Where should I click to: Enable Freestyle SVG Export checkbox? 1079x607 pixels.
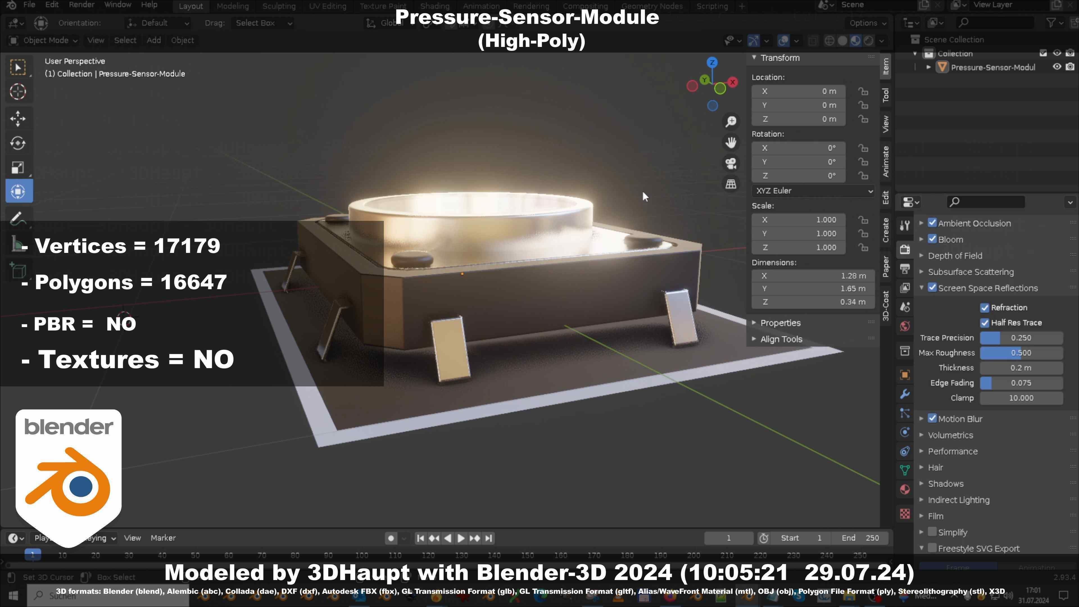932,548
